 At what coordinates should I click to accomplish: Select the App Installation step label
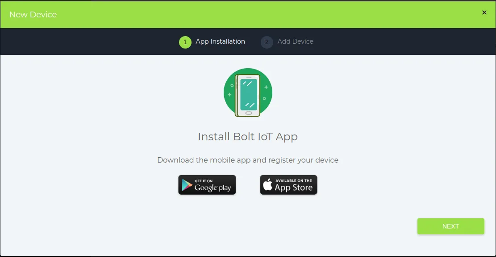coord(220,41)
